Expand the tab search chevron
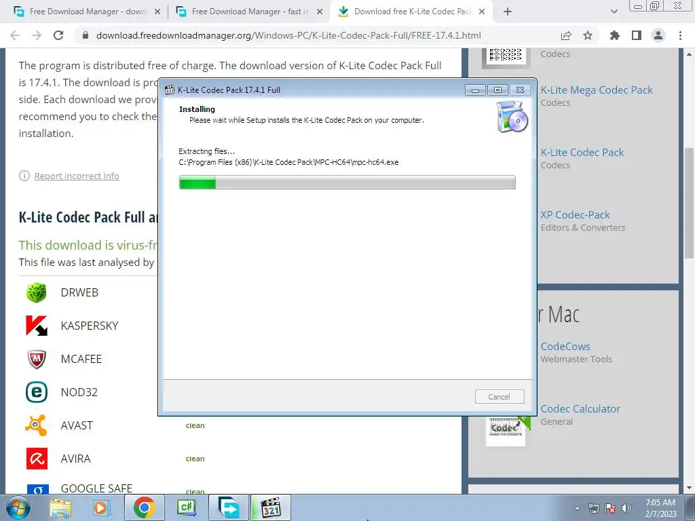 614,12
